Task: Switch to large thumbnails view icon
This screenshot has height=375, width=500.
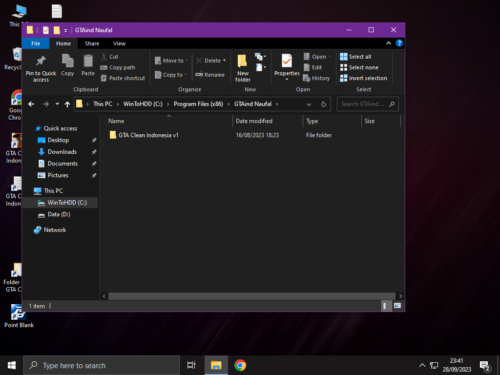Action: pyautogui.click(x=397, y=306)
